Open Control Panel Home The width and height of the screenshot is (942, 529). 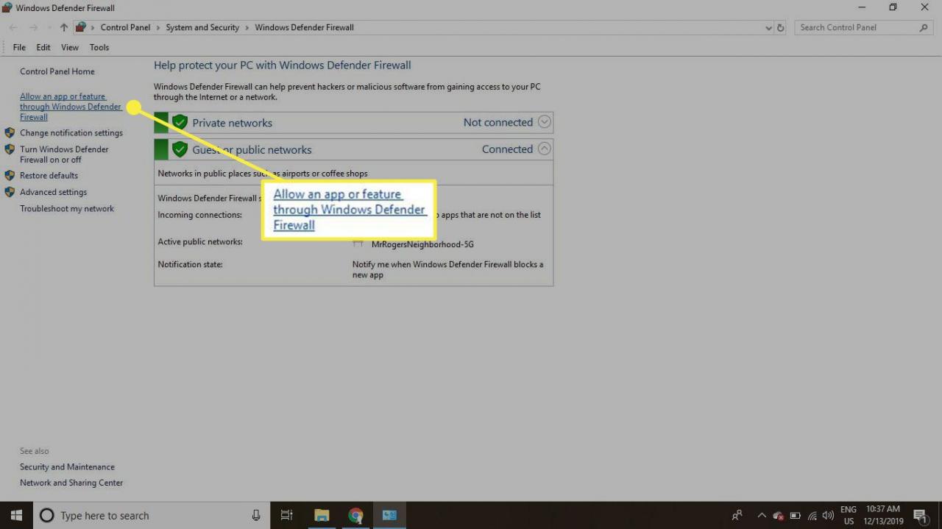pos(57,71)
